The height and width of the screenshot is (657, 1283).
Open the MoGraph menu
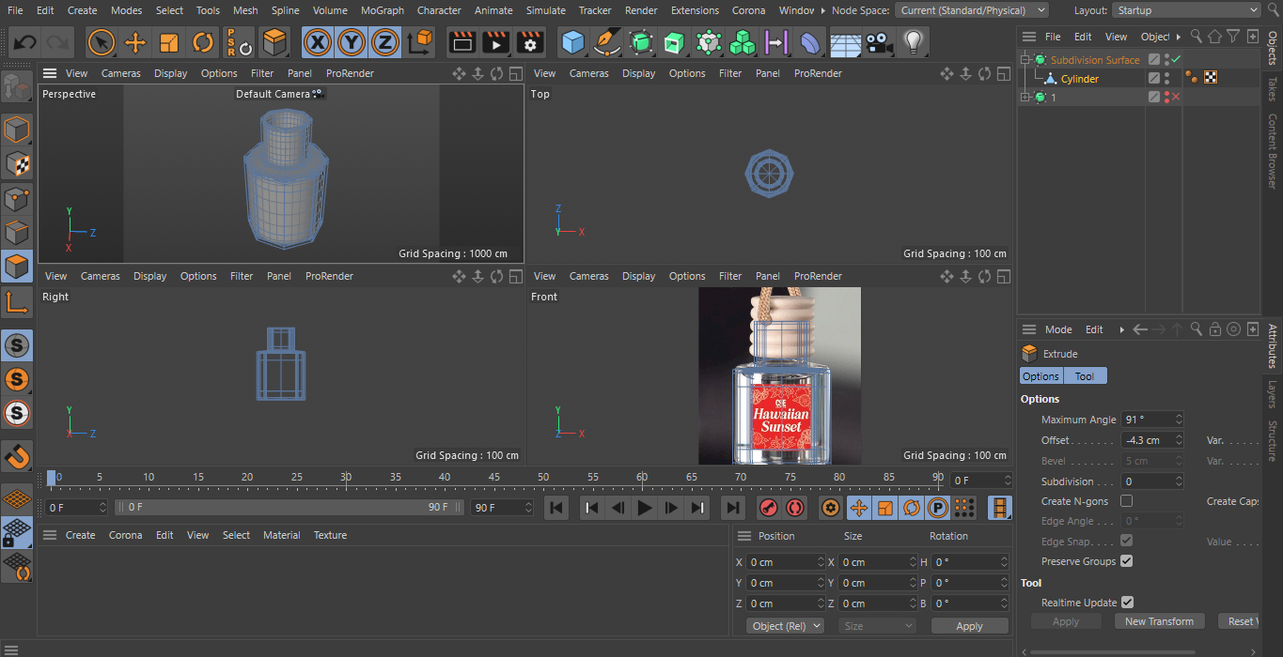383,10
